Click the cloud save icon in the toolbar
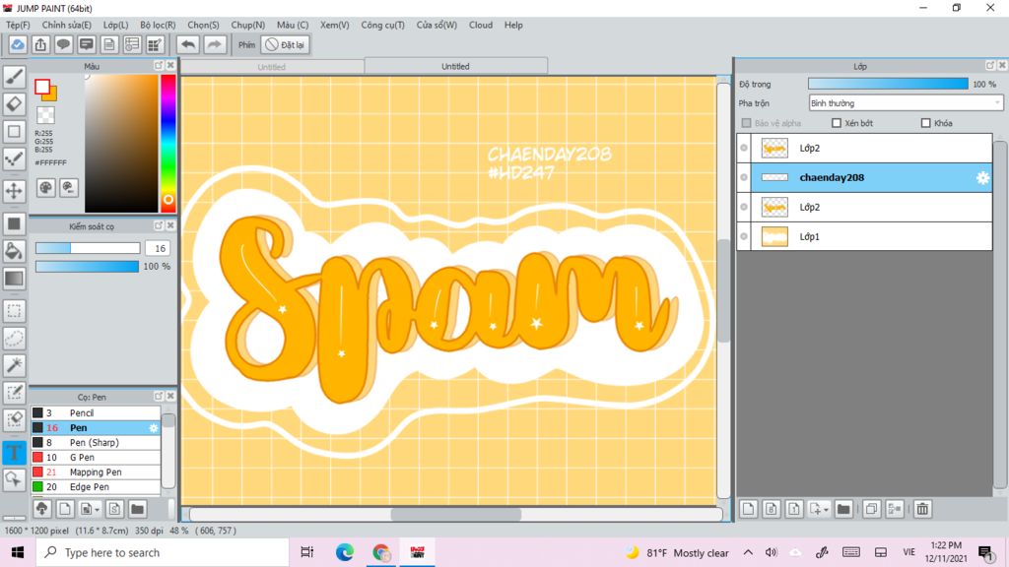The image size is (1009, 567). [x=18, y=44]
